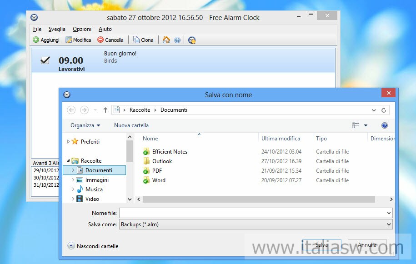The image size is (416, 264).
Task: Click the Back arrow in the save dialog
Action: pos(71,110)
